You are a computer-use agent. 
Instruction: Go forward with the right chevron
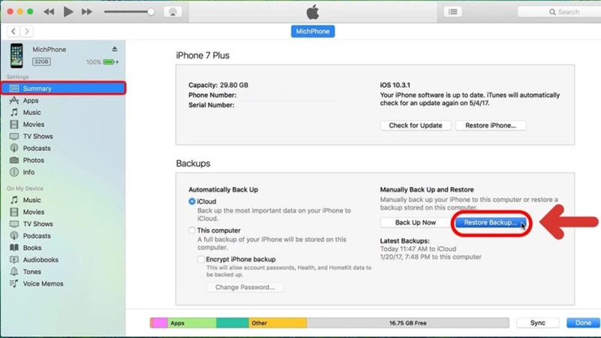[28, 31]
